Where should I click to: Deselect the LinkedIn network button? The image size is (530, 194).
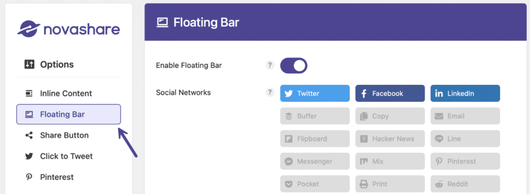pyautogui.click(x=465, y=93)
